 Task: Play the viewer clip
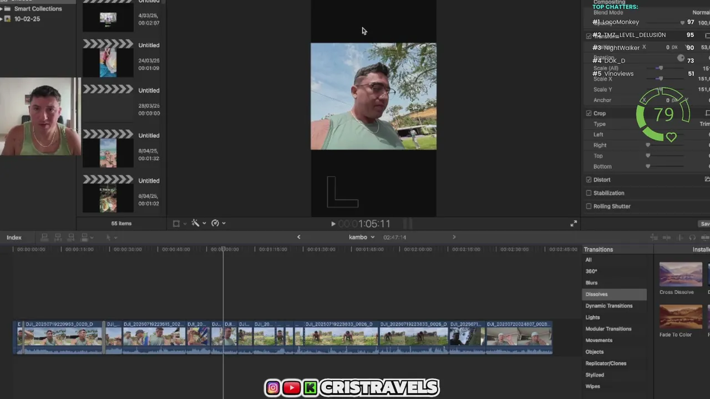point(333,224)
